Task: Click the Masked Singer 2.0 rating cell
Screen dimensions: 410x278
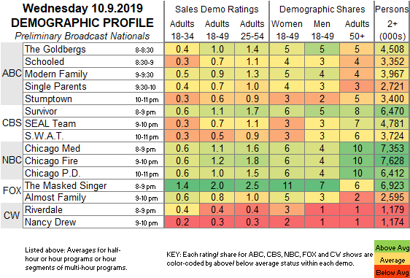Action: pos(217,185)
